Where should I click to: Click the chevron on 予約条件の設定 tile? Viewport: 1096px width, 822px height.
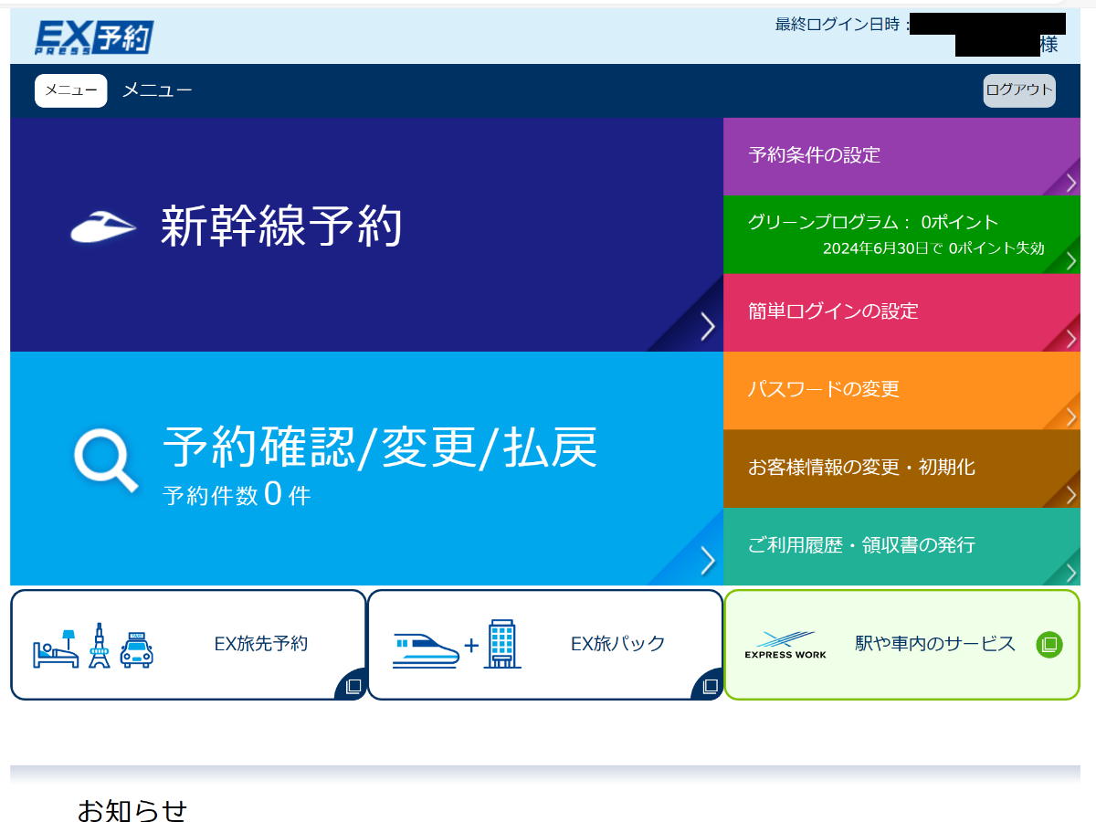pyautogui.click(x=1071, y=183)
